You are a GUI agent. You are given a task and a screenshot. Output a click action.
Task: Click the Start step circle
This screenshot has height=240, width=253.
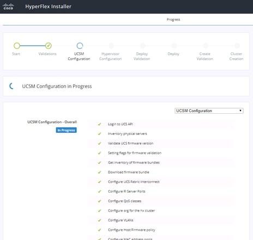click(x=17, y=46)
